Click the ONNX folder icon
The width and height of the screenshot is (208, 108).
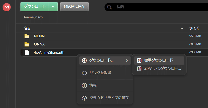[27, 44]
